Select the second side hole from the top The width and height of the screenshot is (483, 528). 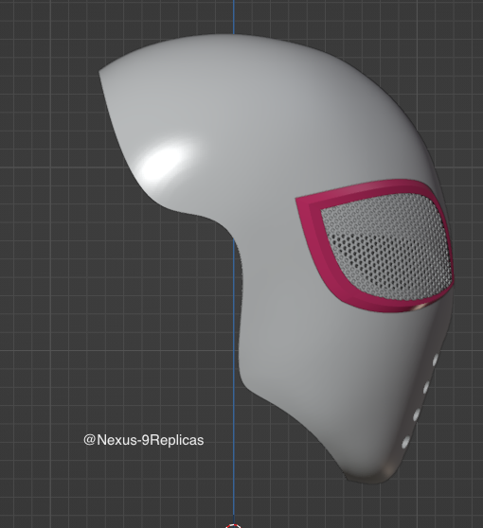point(425,388)
